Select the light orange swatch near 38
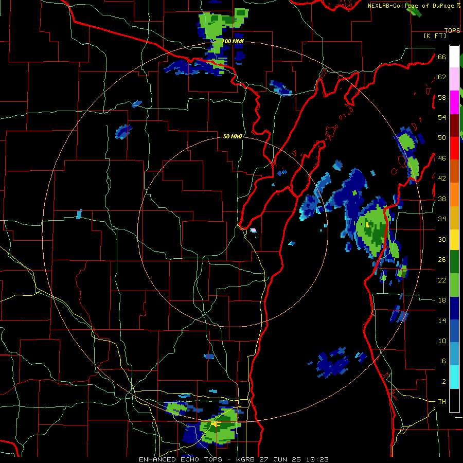The width and height of the screenshot is (463, 463). click(x=454, y=194)
